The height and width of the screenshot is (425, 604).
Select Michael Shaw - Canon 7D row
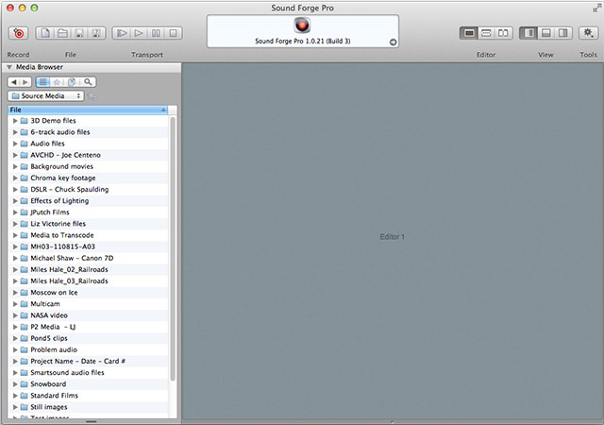[88, 258]
